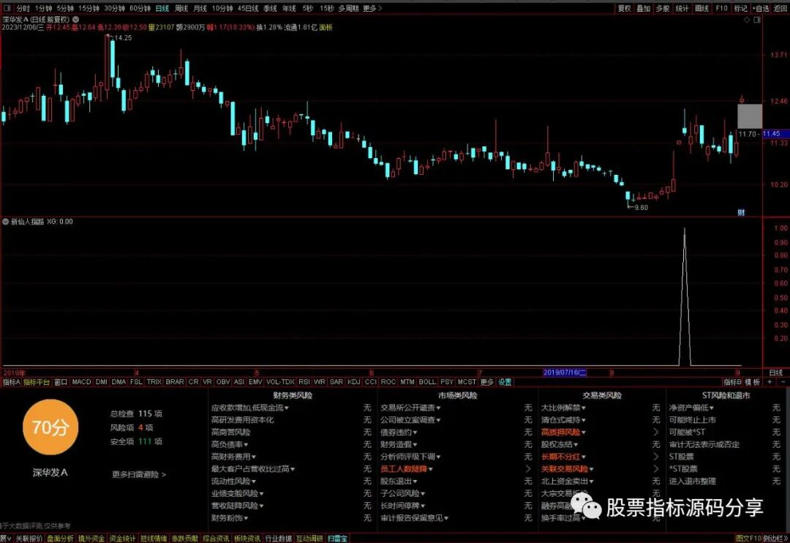The image size is (790, 543).
Task: Select the KDJ indicator
Action: (x=354, y=382)
